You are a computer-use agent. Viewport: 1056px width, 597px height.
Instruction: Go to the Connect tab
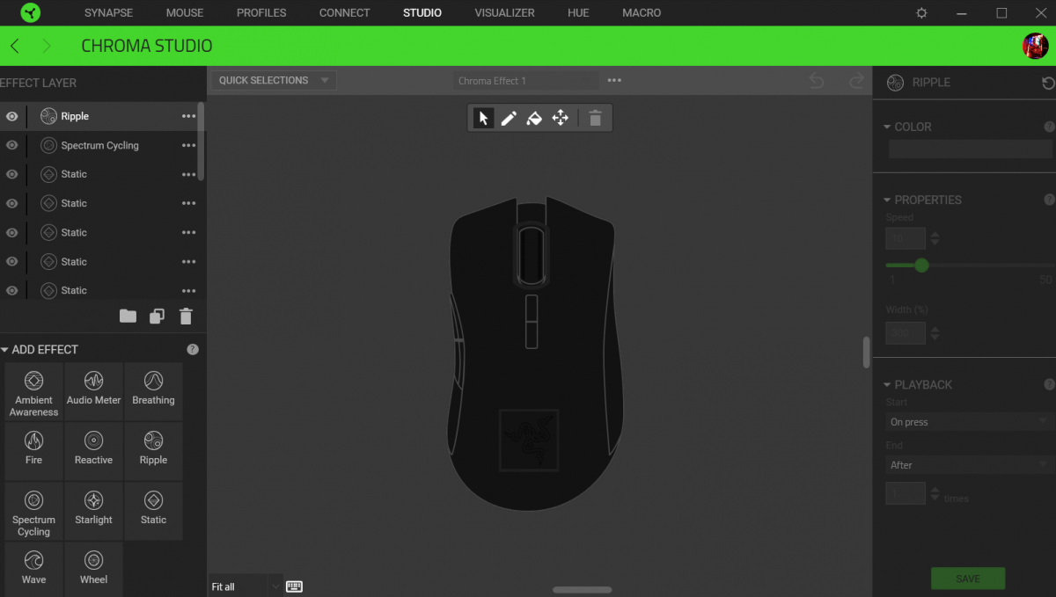(345, 13)
